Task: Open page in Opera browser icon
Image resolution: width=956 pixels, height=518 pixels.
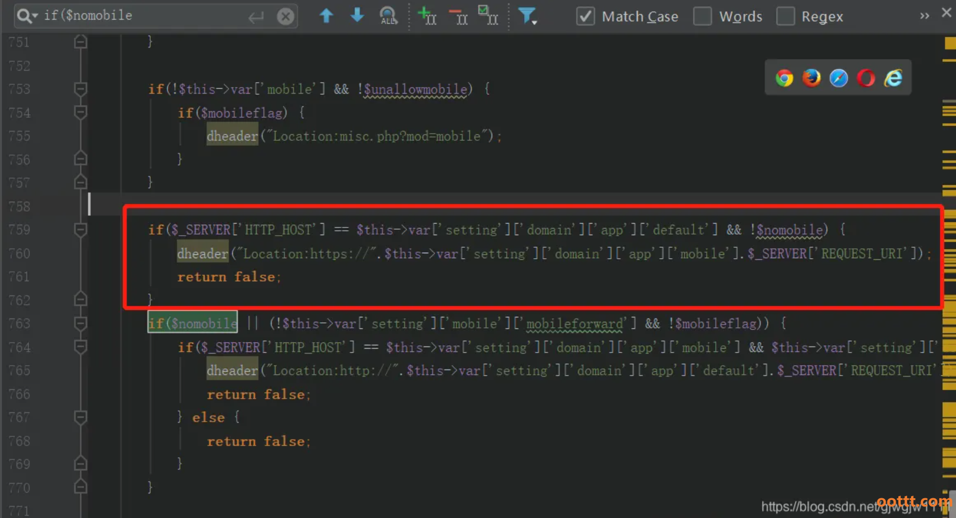Action: click(866, 78)
